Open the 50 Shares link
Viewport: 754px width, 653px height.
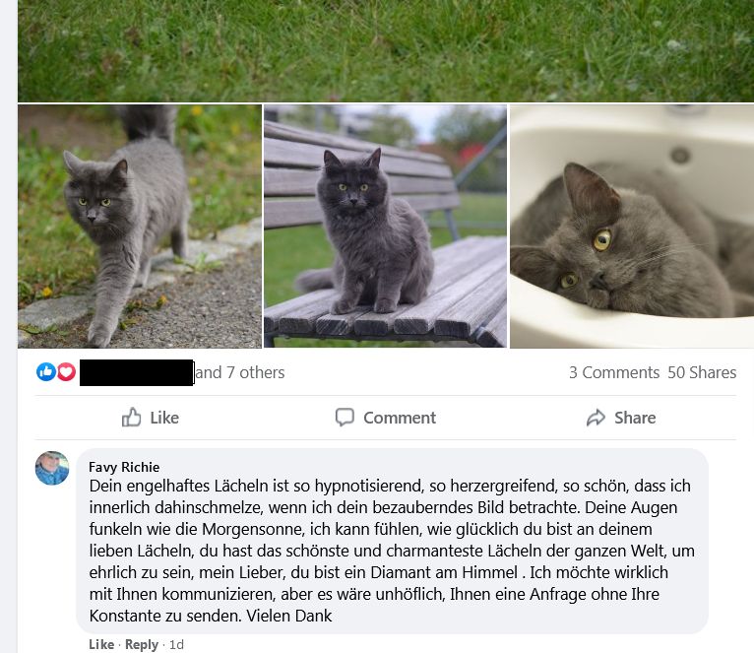pos(702,372)
